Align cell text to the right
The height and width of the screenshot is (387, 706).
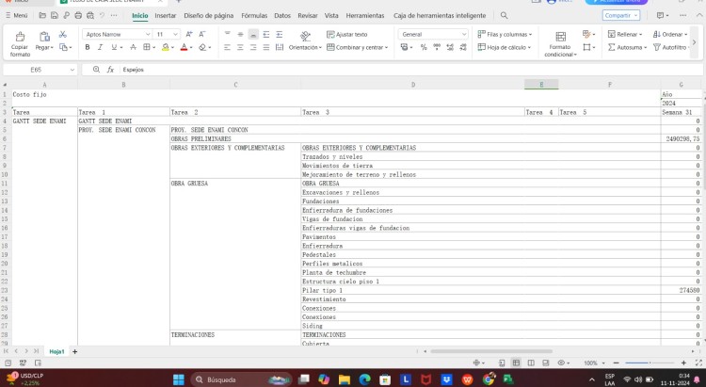tap(253, 47)
